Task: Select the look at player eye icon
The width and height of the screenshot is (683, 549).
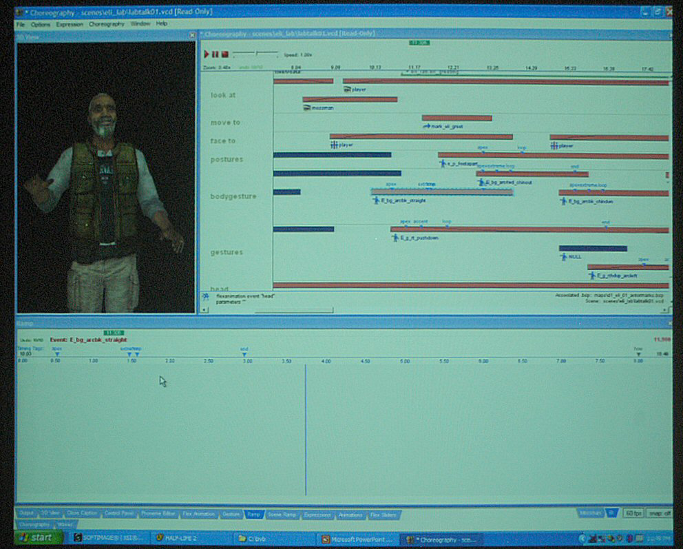Action: coord(347,90)
